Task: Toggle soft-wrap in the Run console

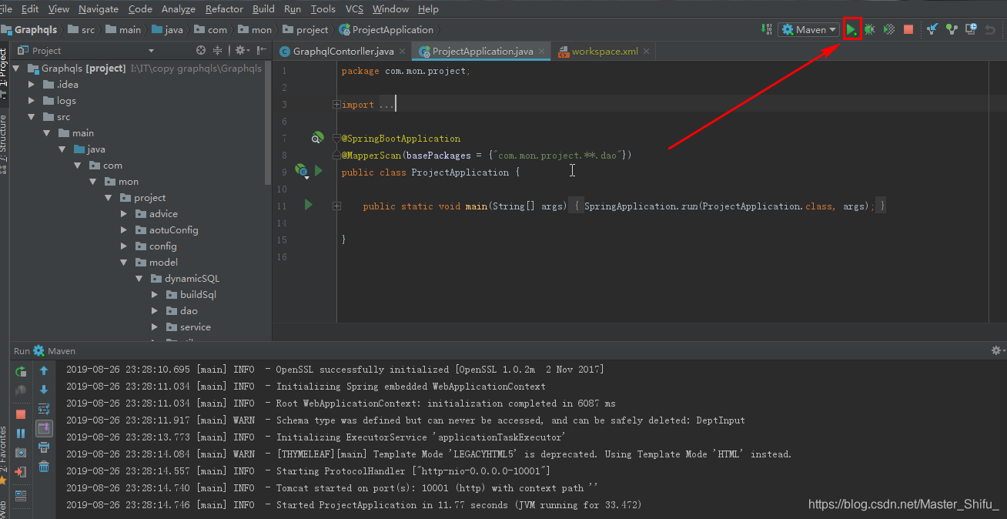Action: [44, 409]
